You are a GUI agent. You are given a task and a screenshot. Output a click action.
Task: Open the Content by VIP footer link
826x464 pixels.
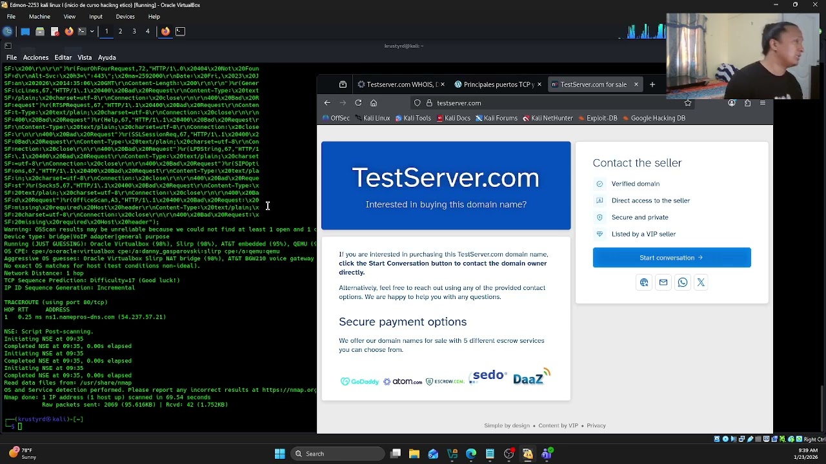(x=558, y=425)
